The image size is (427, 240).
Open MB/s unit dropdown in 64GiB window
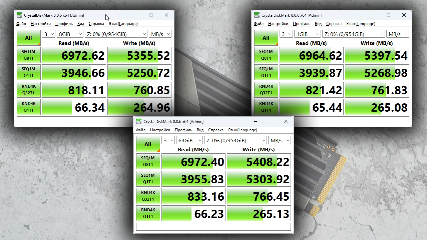point(280,140)
